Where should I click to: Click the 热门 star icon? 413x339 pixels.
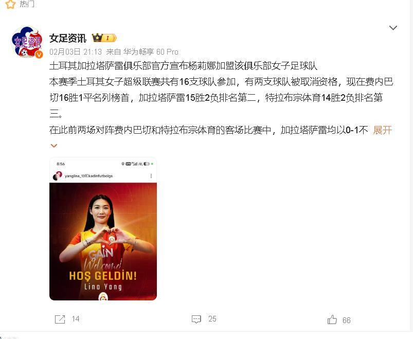[10, 4]
